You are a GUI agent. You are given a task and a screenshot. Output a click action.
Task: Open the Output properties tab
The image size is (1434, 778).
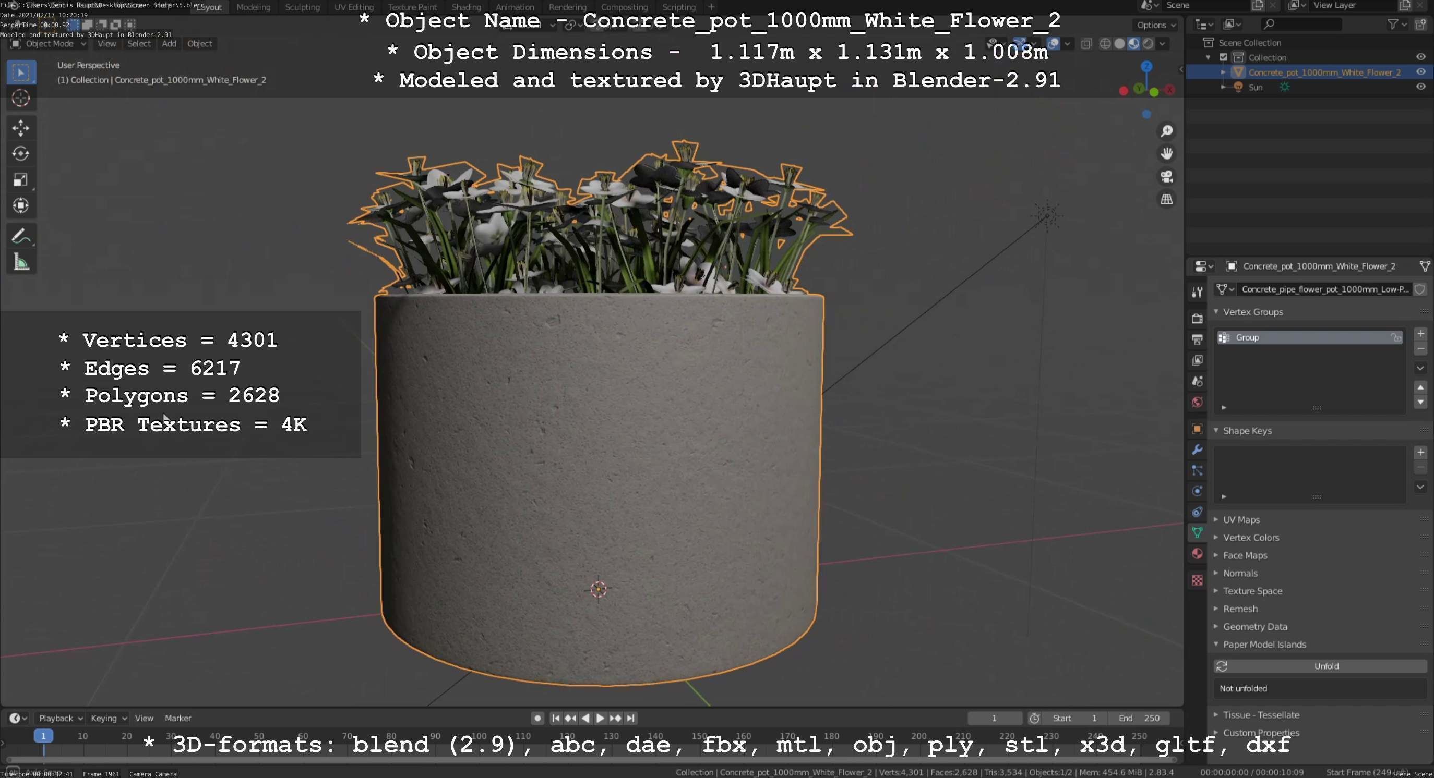point(1197,339)
